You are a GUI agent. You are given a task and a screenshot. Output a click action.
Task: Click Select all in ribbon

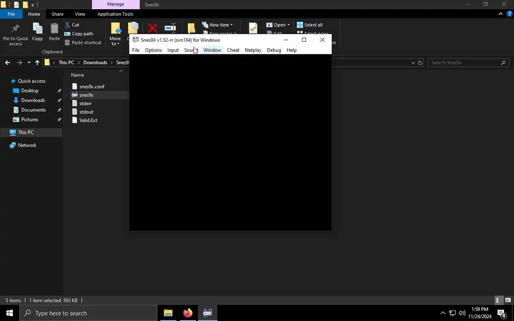coord(310,25)
